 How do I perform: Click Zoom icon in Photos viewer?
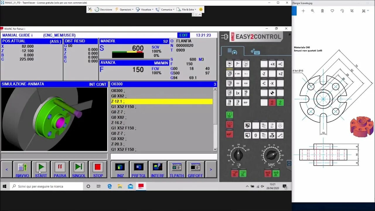(313, 11)
